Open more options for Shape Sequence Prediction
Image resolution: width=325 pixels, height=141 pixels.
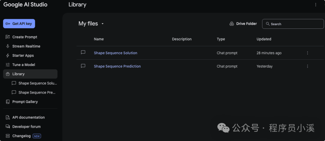(308, 66)
